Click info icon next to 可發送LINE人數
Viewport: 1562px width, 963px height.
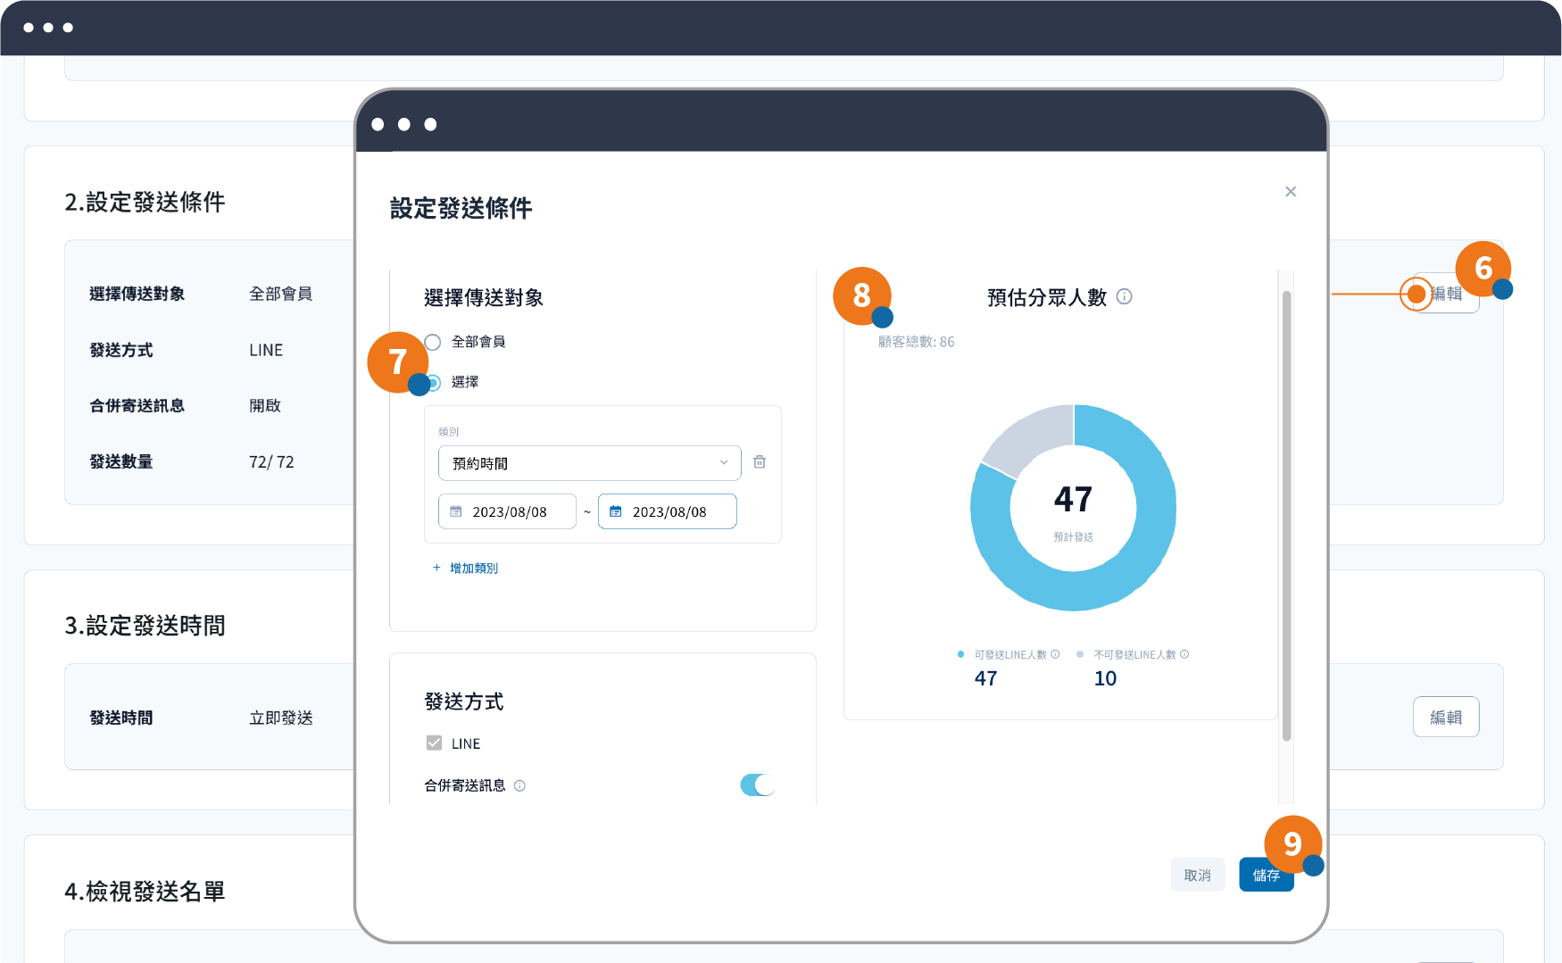1055,654
